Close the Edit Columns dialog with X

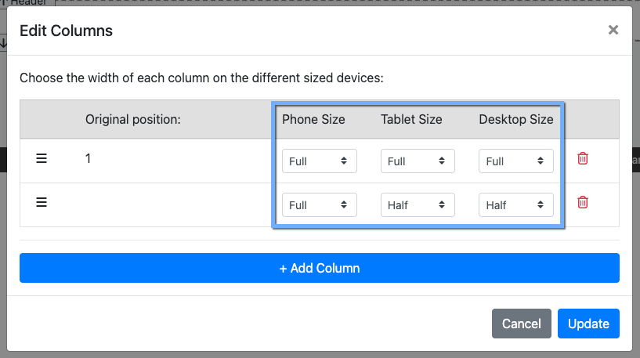[x=613, y=31]
